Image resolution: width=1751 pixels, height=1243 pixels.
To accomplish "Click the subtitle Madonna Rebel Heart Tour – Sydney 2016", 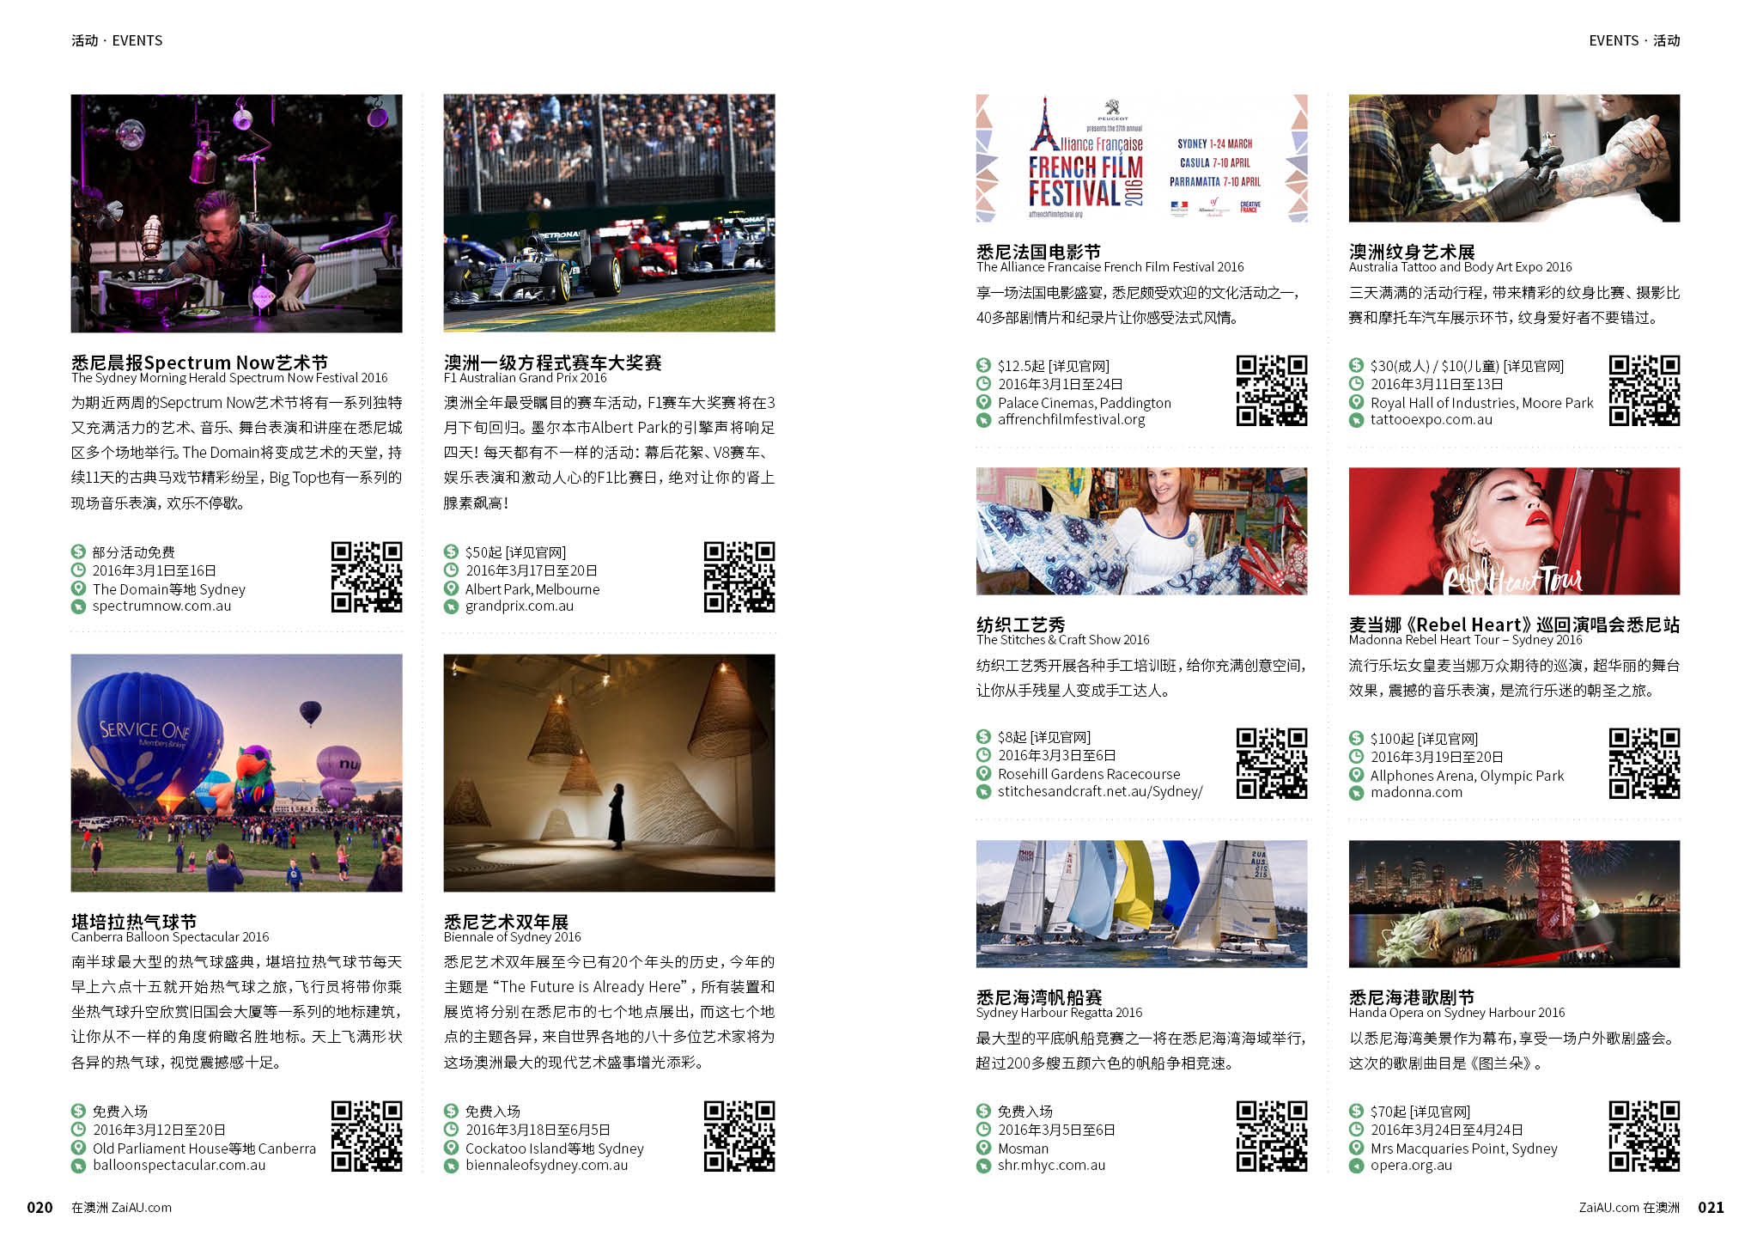I will click(1465, 639).
